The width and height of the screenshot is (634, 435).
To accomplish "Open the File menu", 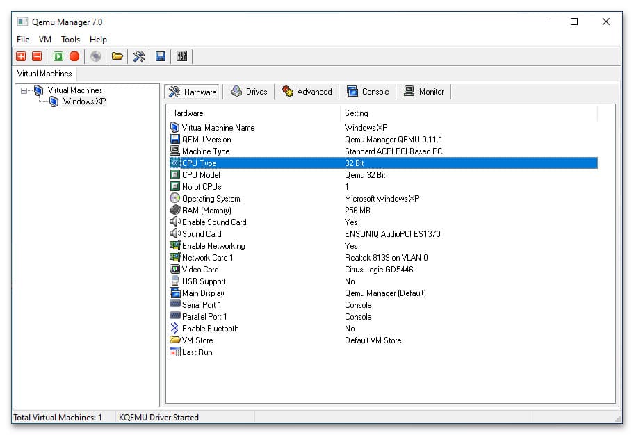I will [23, 39].
